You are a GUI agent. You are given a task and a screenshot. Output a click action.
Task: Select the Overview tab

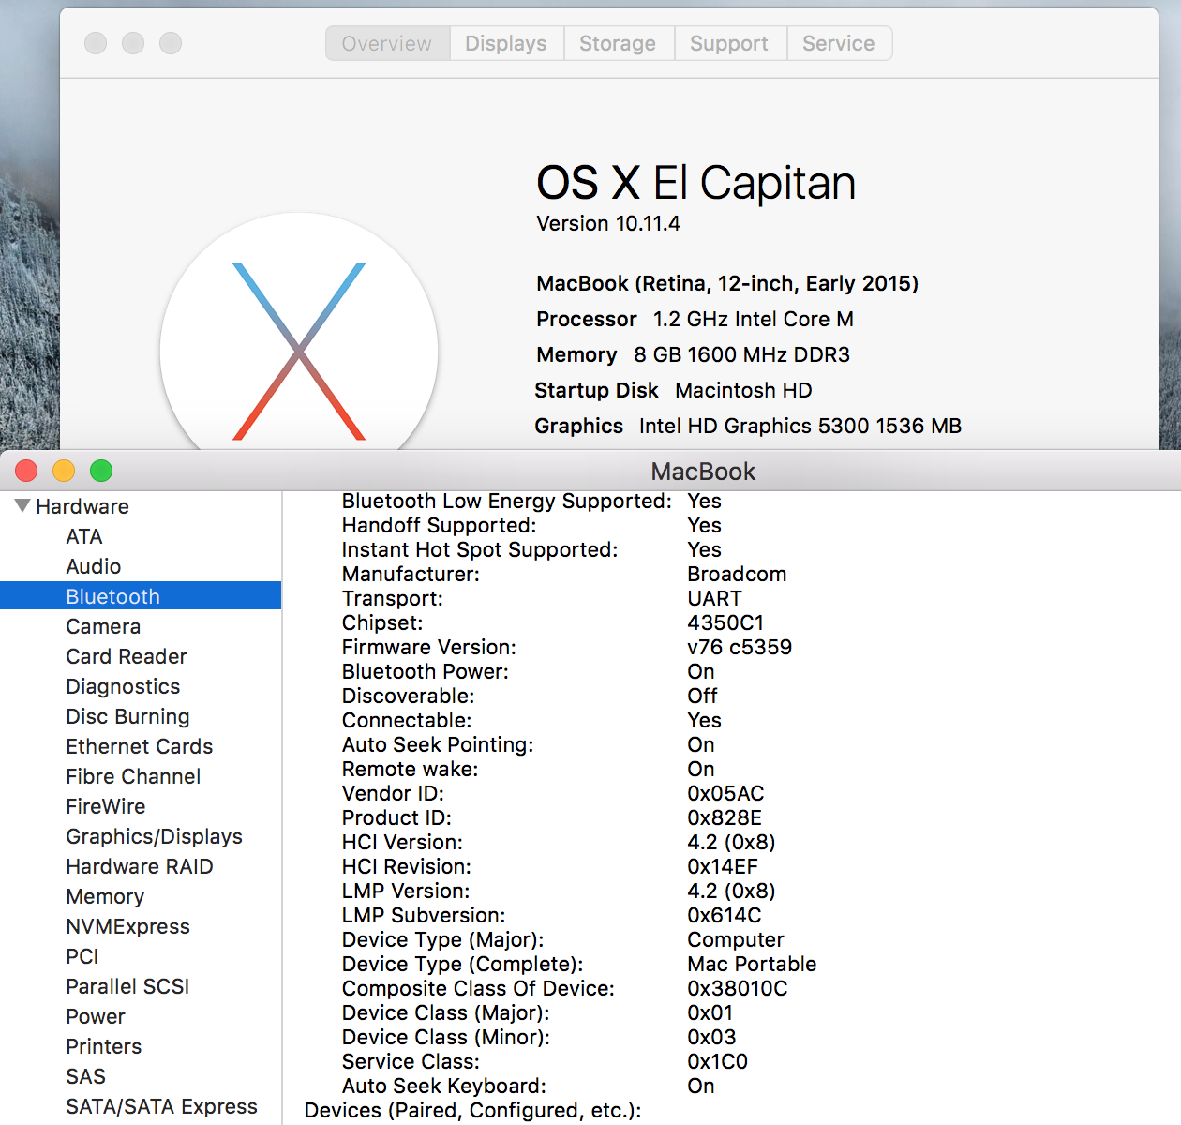(x=387, y=43)
